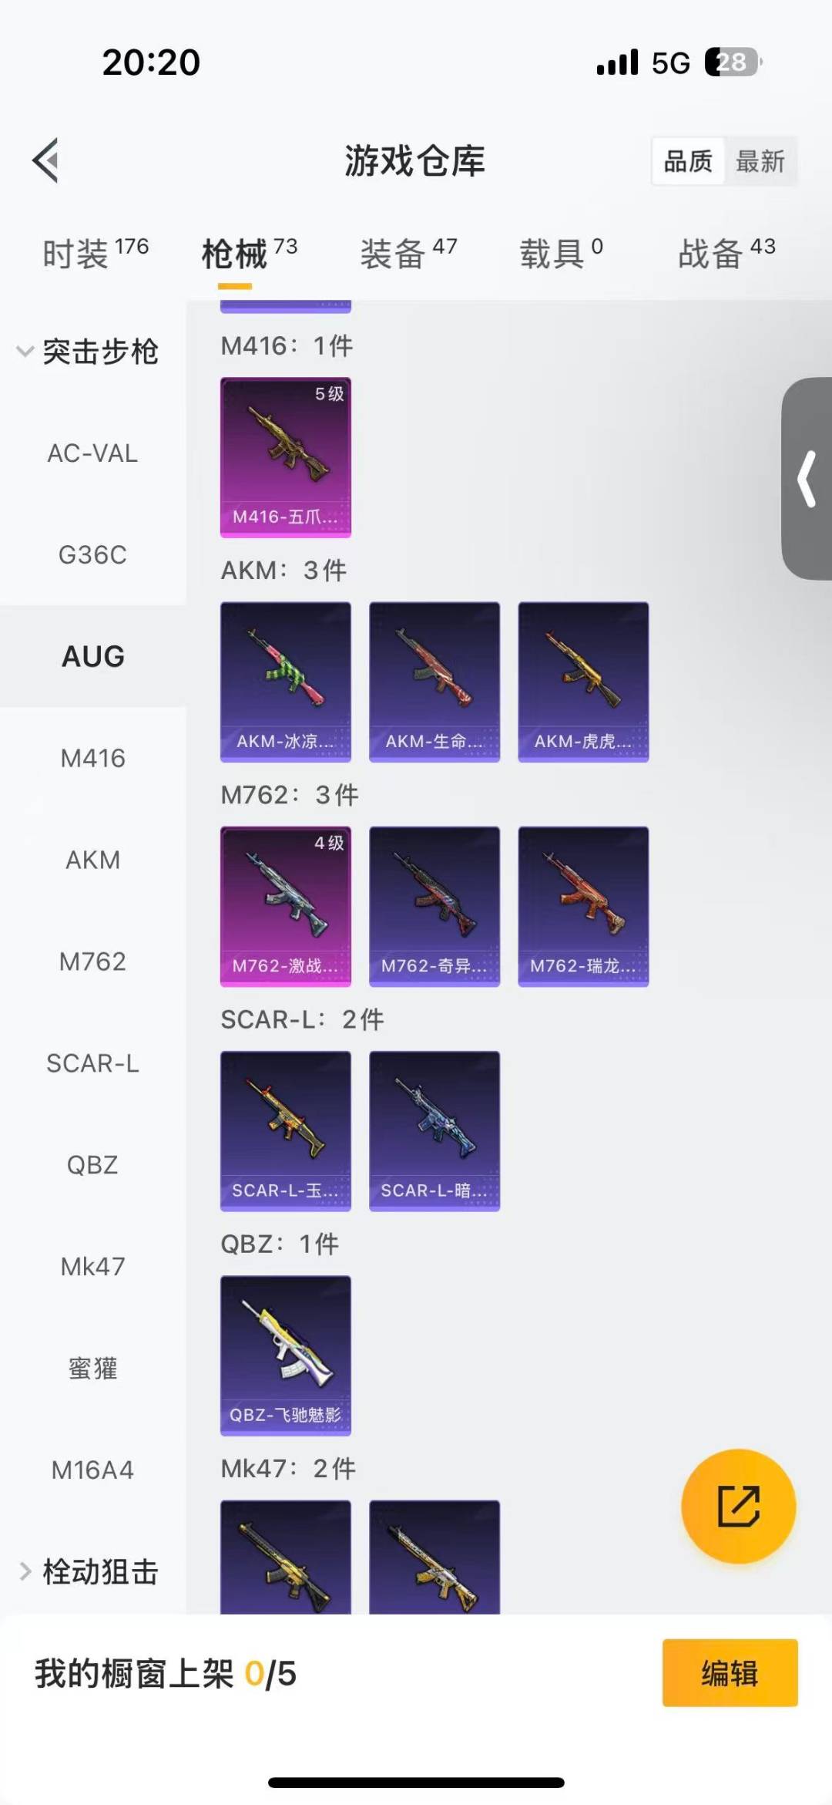Select the SCAR-L-暗 blue skin
The height and width of the screenshot is (1805, 832).
tap(434, 1131)
